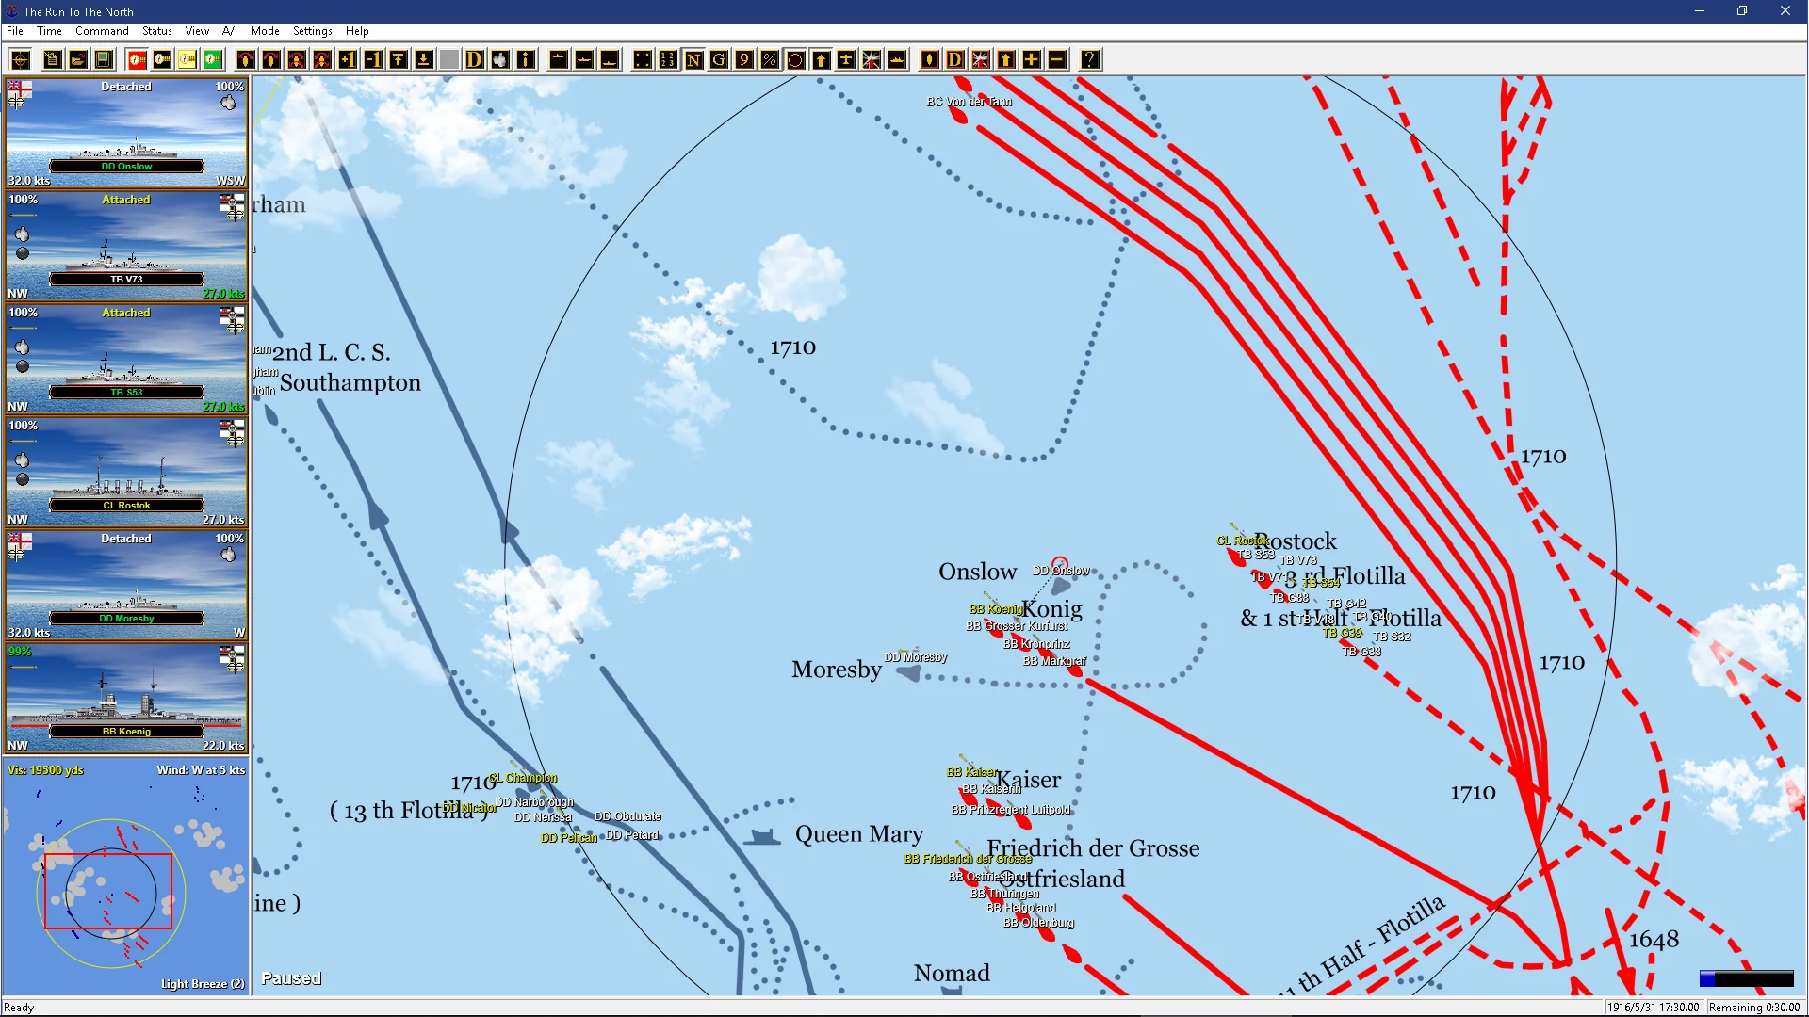
Task: Toggle the percent display toolbar button
Action: click(770, 60)
